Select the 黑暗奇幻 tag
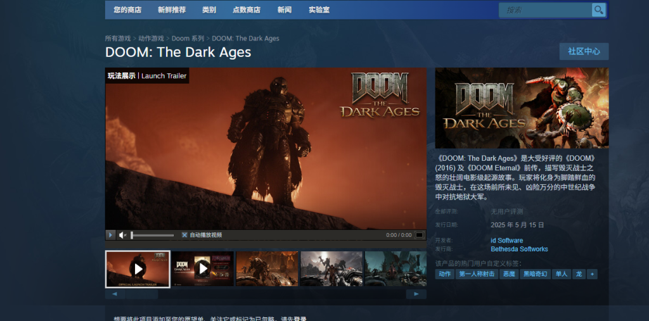 coord(535,274)
